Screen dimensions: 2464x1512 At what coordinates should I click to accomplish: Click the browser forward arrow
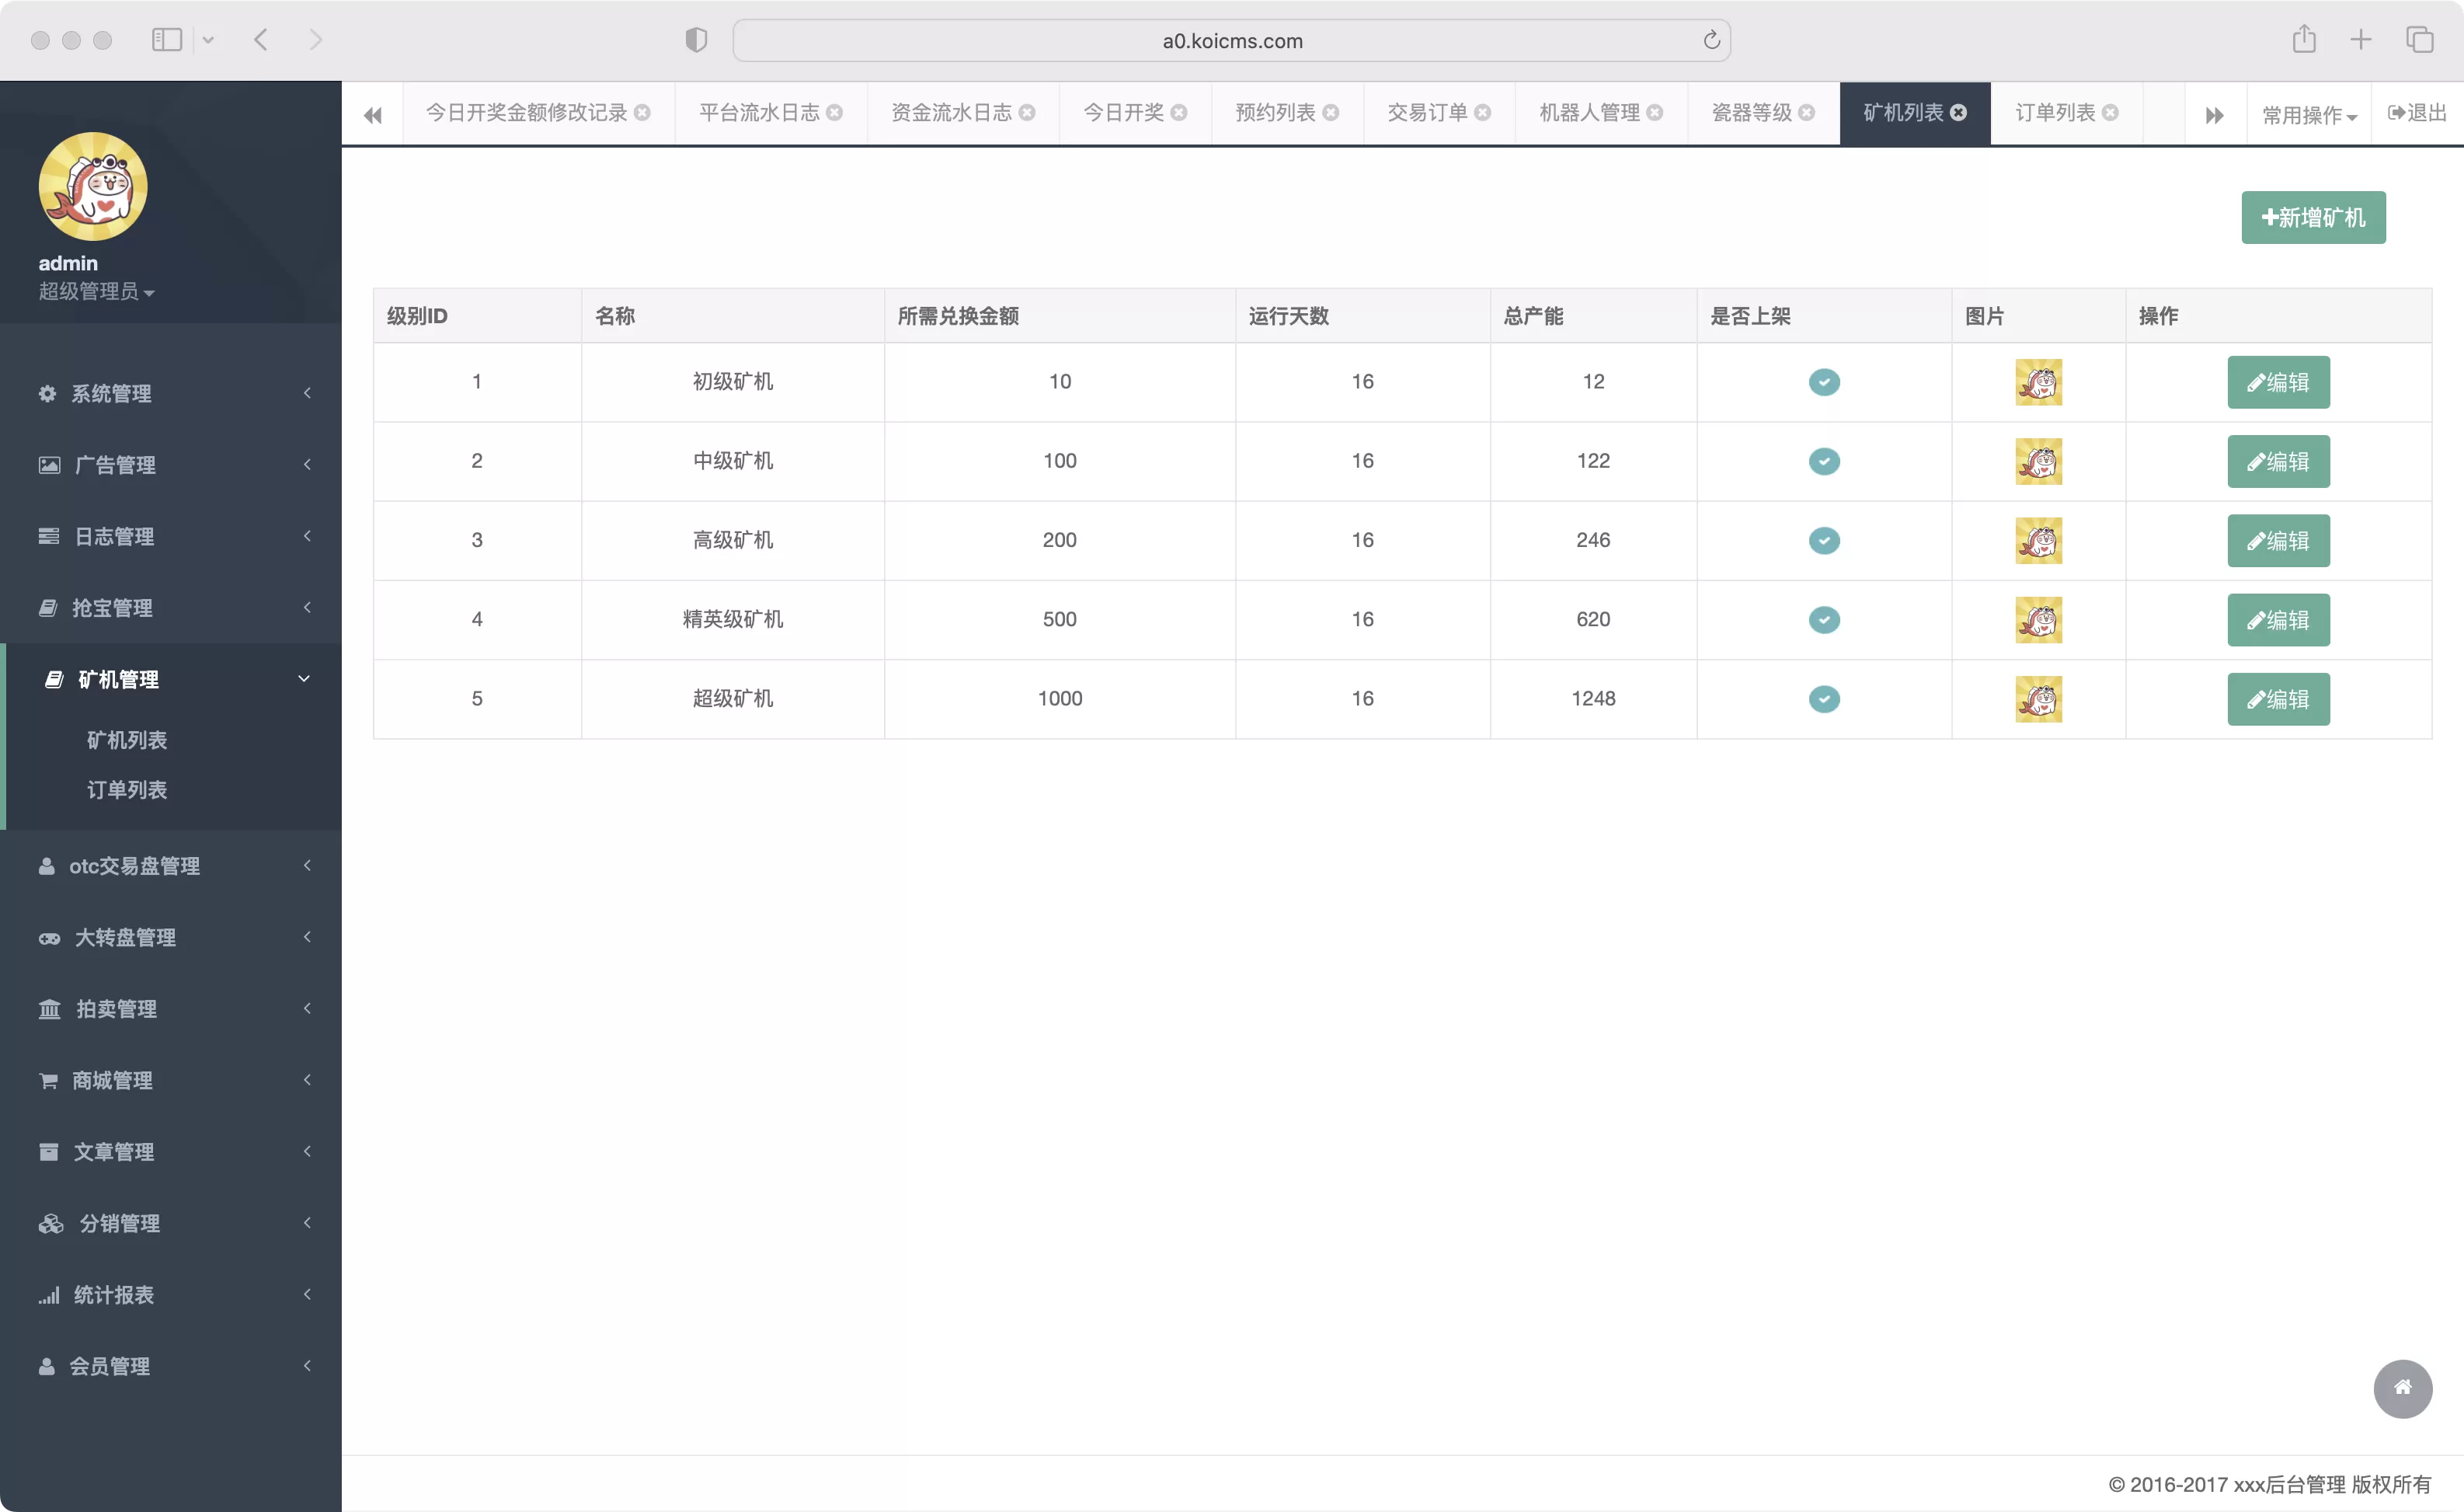coord(316,40)
